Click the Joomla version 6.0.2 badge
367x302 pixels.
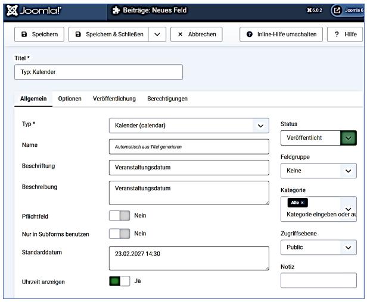coord(314,11)
